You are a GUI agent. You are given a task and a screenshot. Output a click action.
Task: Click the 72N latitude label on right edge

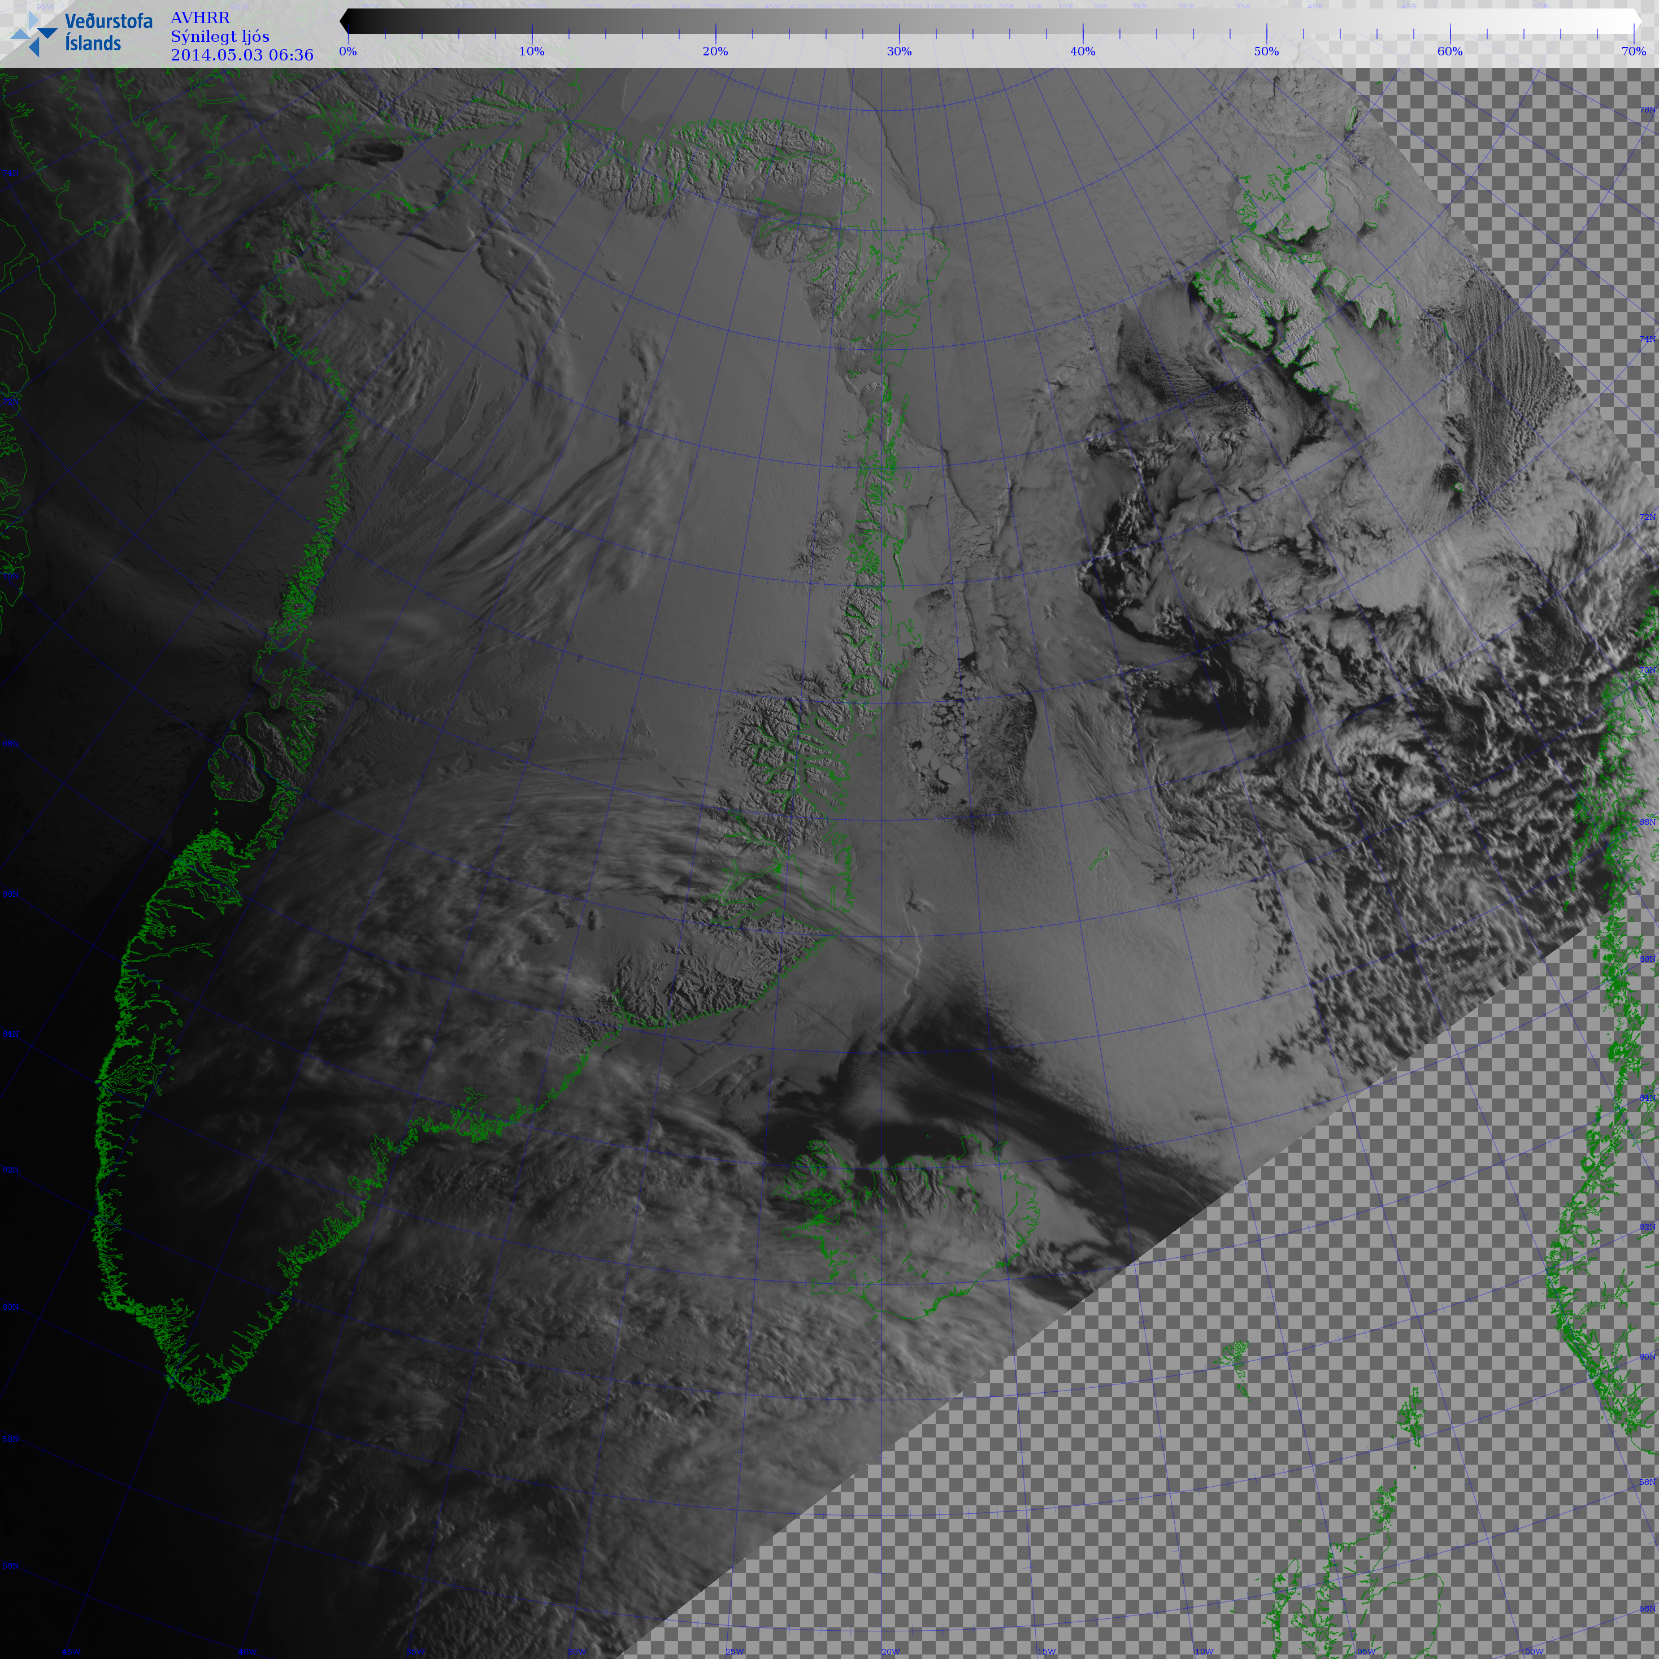(1647, 517)
